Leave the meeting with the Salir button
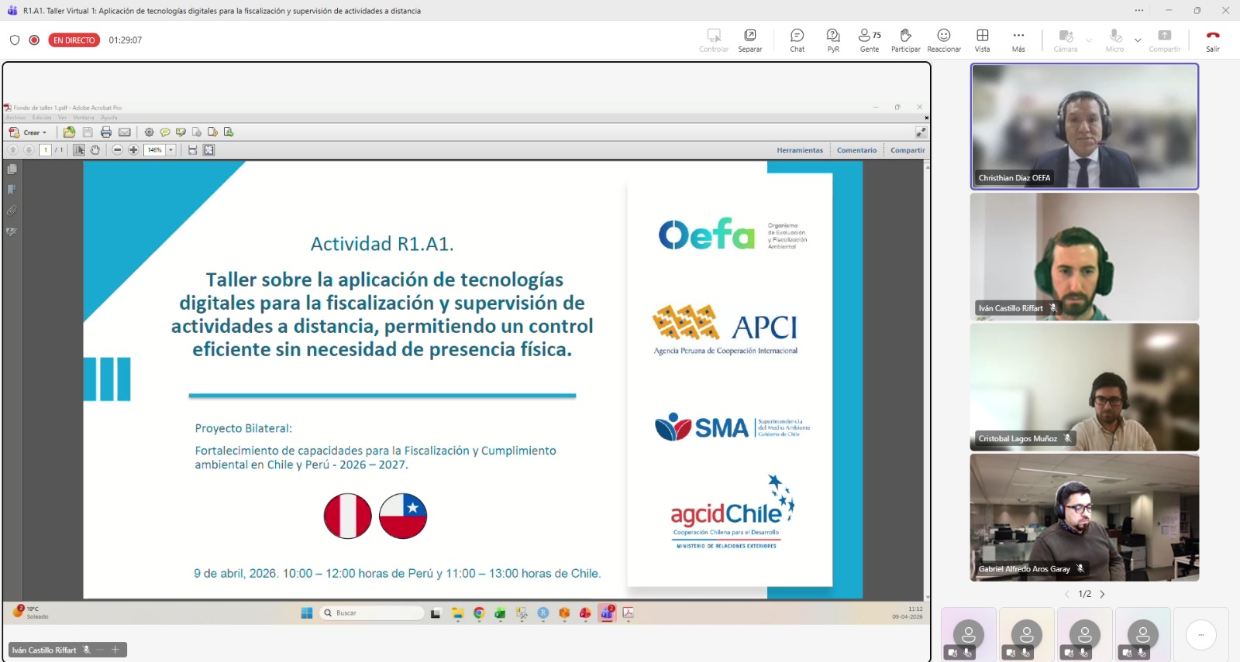The height and width of the screenshot is (662, 1240). [x=1212, y=40]
